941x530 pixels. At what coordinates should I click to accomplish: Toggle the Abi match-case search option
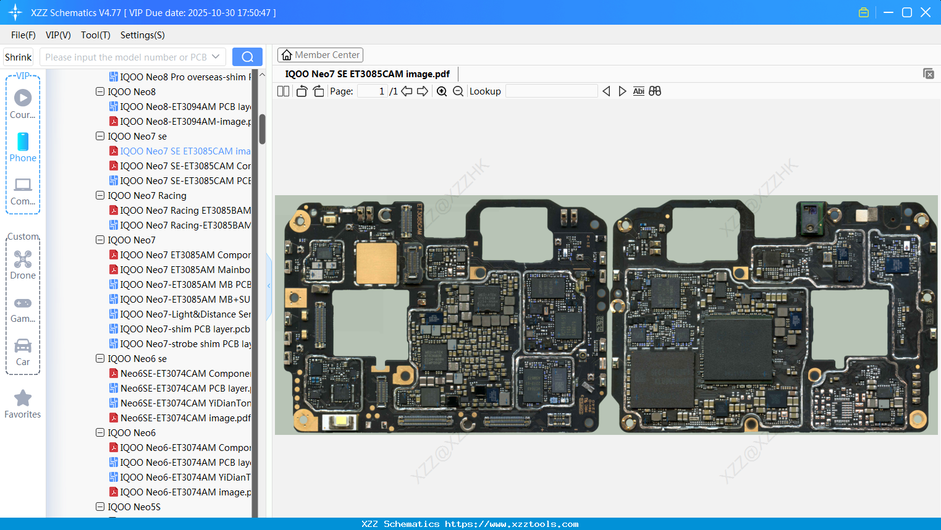tap(638, 91)
